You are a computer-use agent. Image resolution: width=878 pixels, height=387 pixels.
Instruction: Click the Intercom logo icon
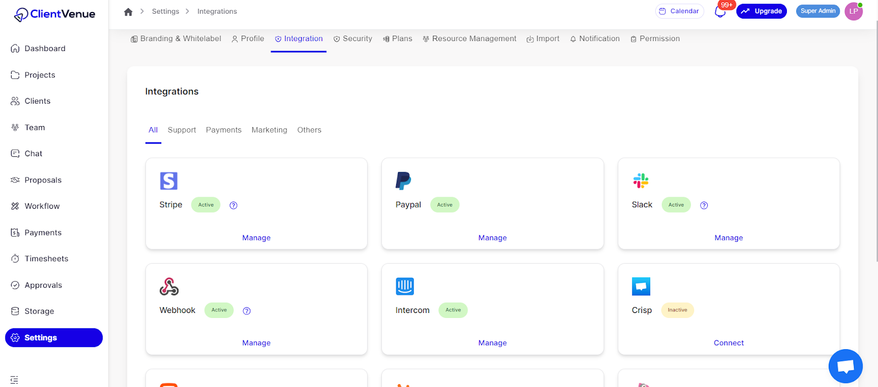[405, 286]
